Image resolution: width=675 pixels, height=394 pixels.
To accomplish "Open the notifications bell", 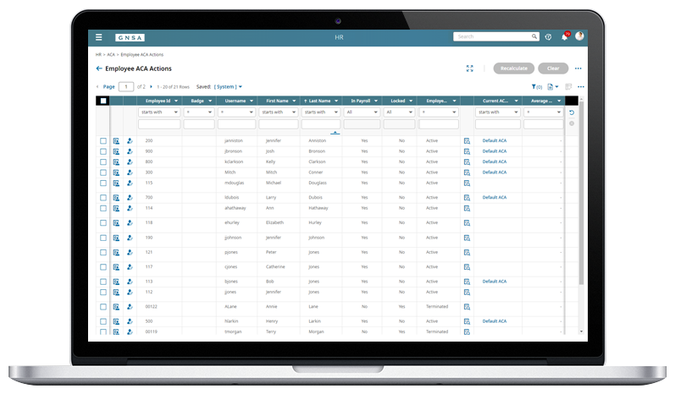I will click(x=564, y=37).
